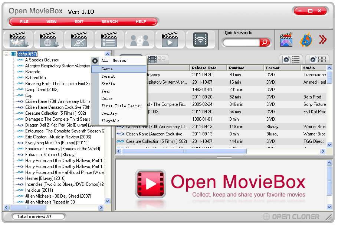Sort by the Runtime column header
The image size is (338, 225).
[245, 68]
